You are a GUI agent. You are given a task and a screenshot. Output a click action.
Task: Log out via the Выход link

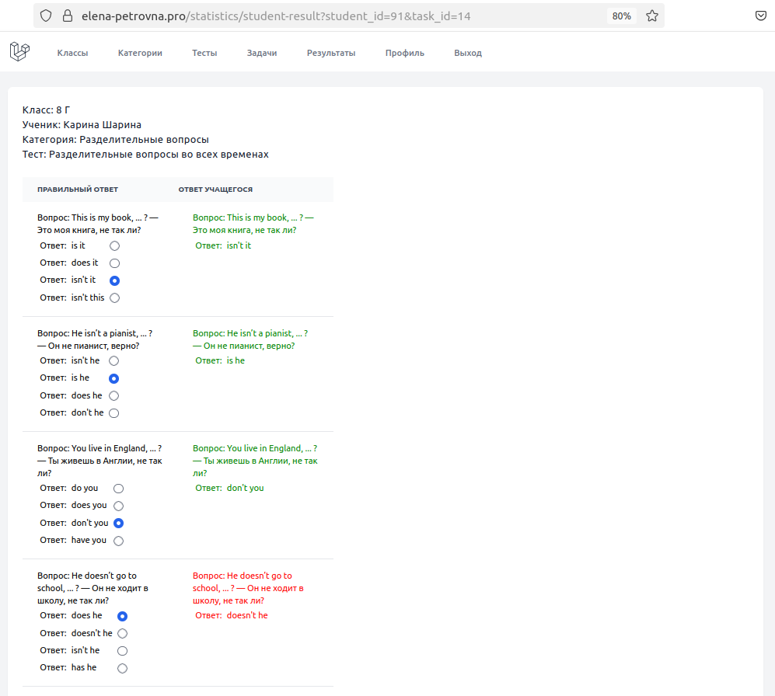pyautogui.click(x=468, y=53)
